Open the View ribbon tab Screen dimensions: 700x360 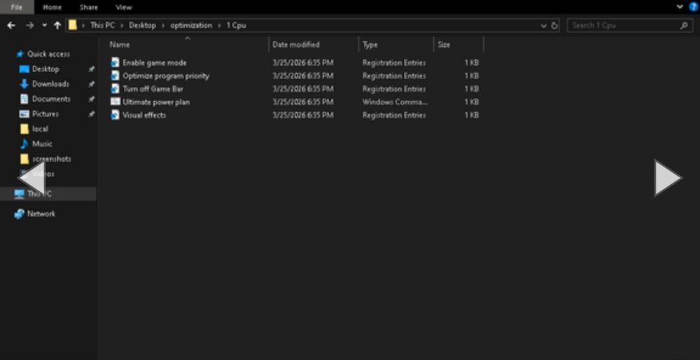pyautogui.click(x=123, y=7)
